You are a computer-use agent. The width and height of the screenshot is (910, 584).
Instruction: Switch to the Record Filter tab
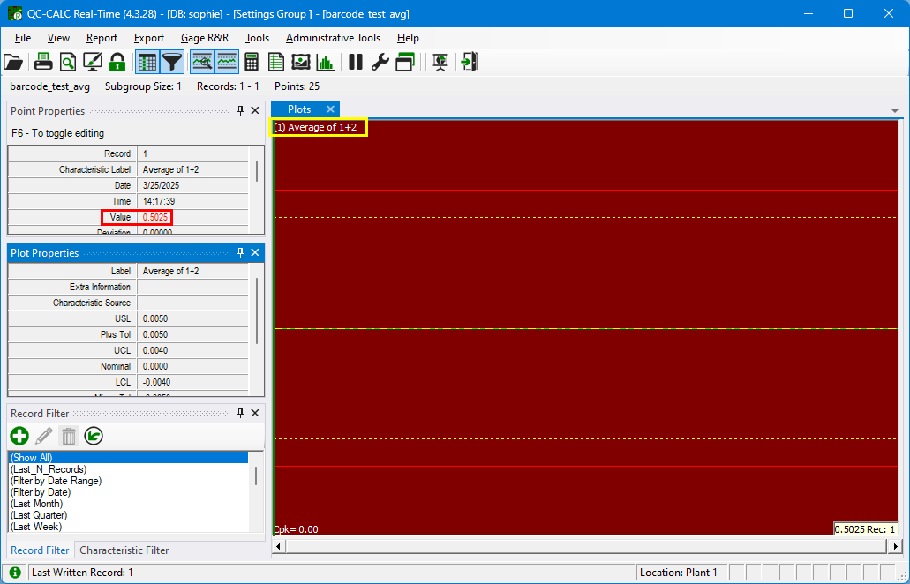click(x=40, y=550)
